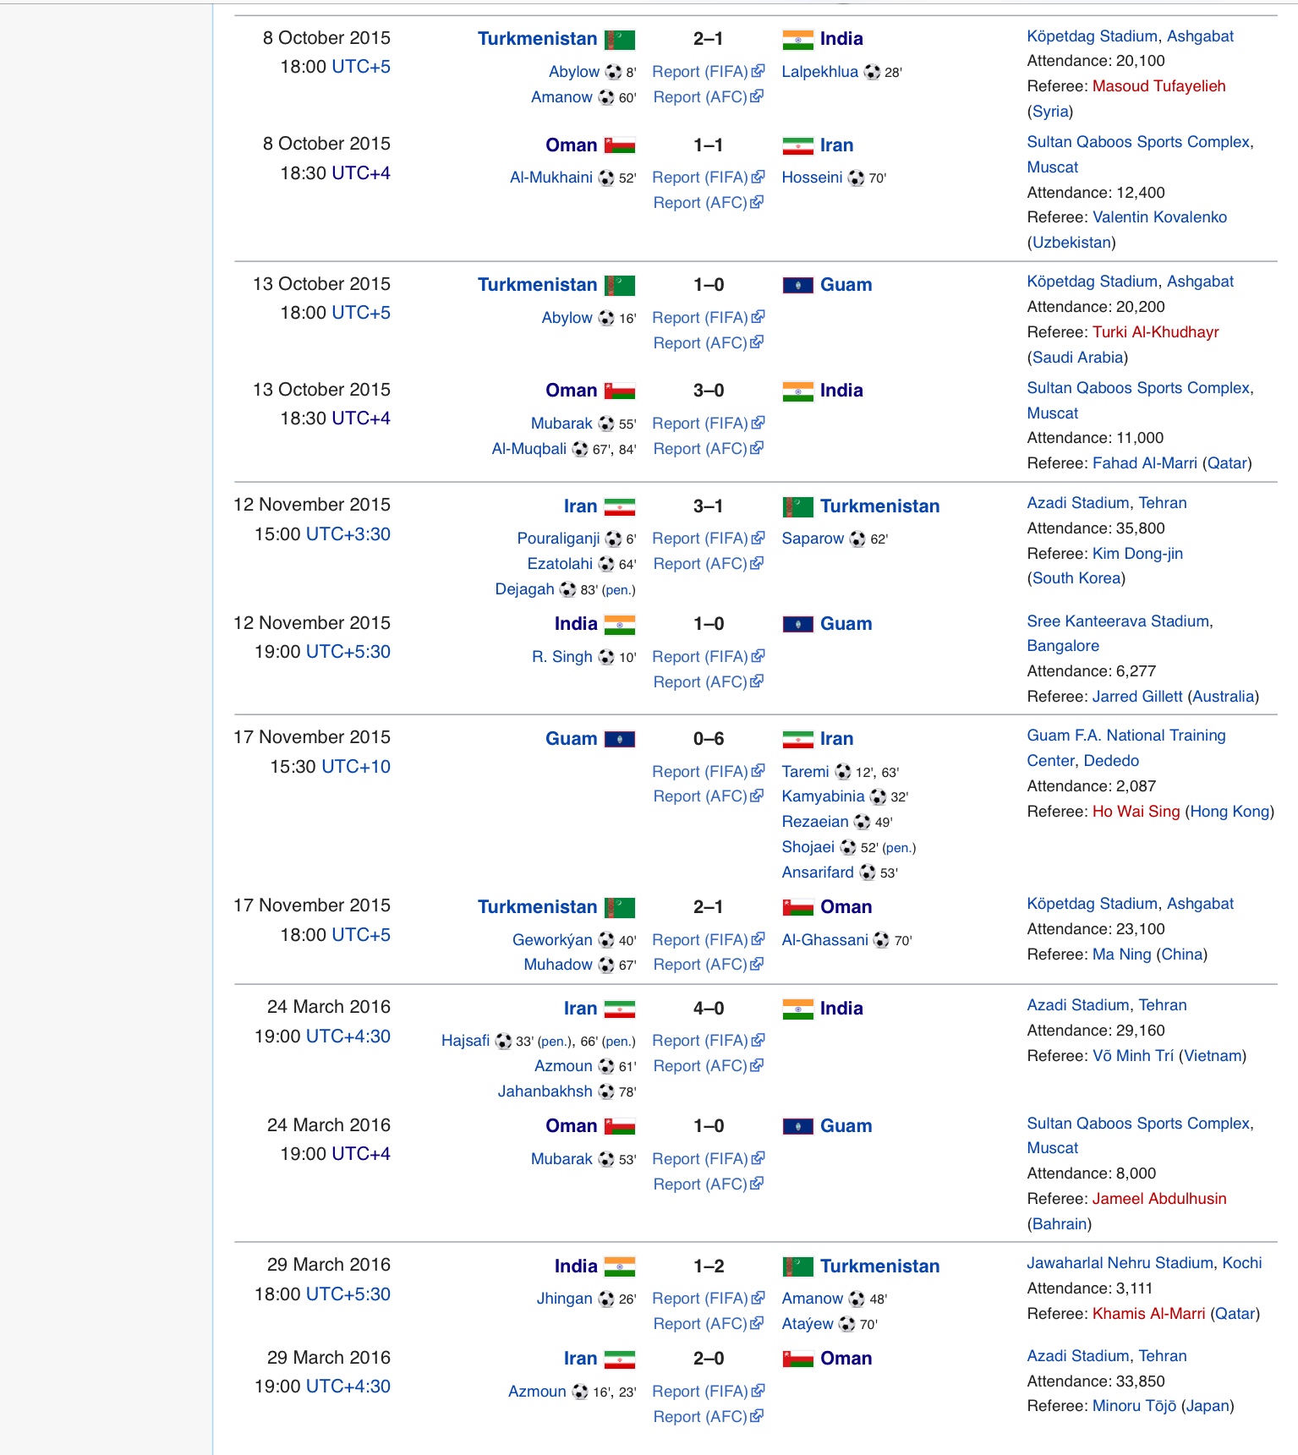Image resolution: width=1298 pixels, height=1455 pixels.
Task: Click goal ball icon beside Ansarifard
Action: [x=868, y=872]
